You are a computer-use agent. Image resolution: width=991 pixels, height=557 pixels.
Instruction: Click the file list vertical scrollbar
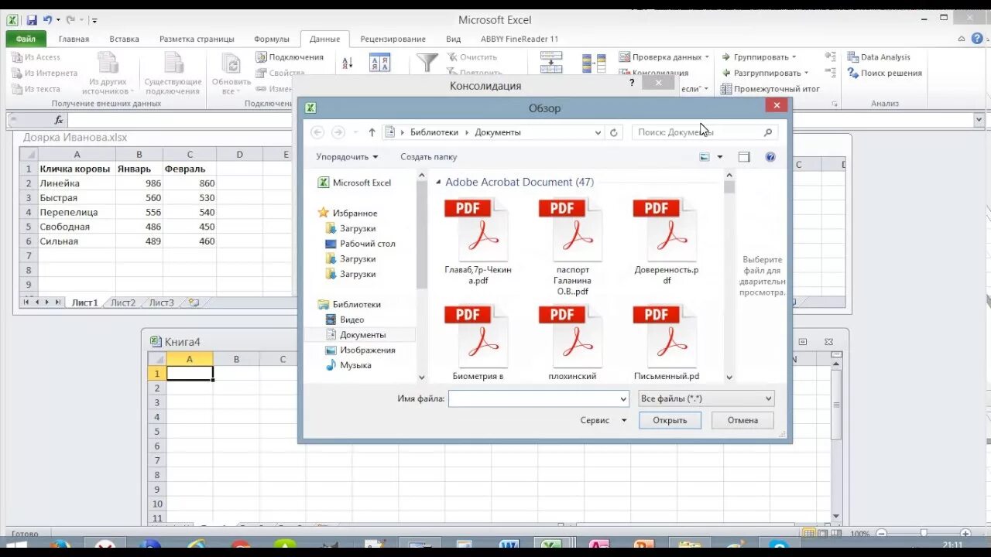coord(729,276)
